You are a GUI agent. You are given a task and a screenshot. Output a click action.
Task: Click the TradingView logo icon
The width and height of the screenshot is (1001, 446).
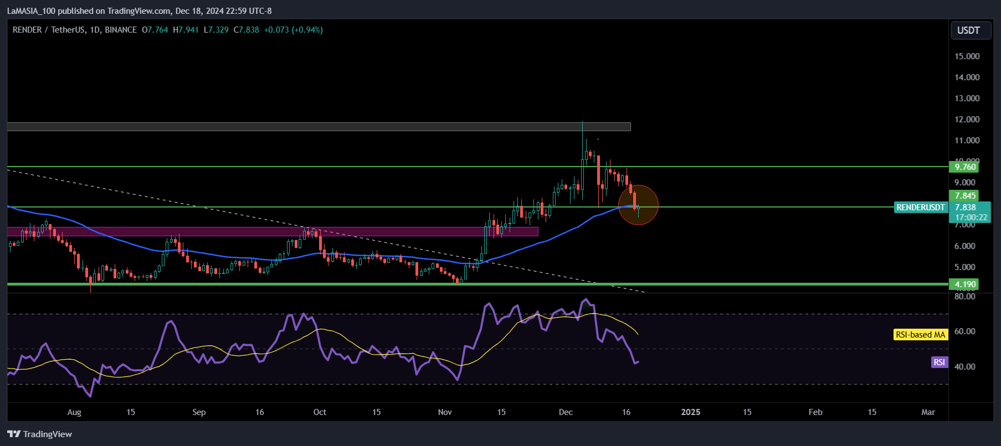[x=14, y=434]
